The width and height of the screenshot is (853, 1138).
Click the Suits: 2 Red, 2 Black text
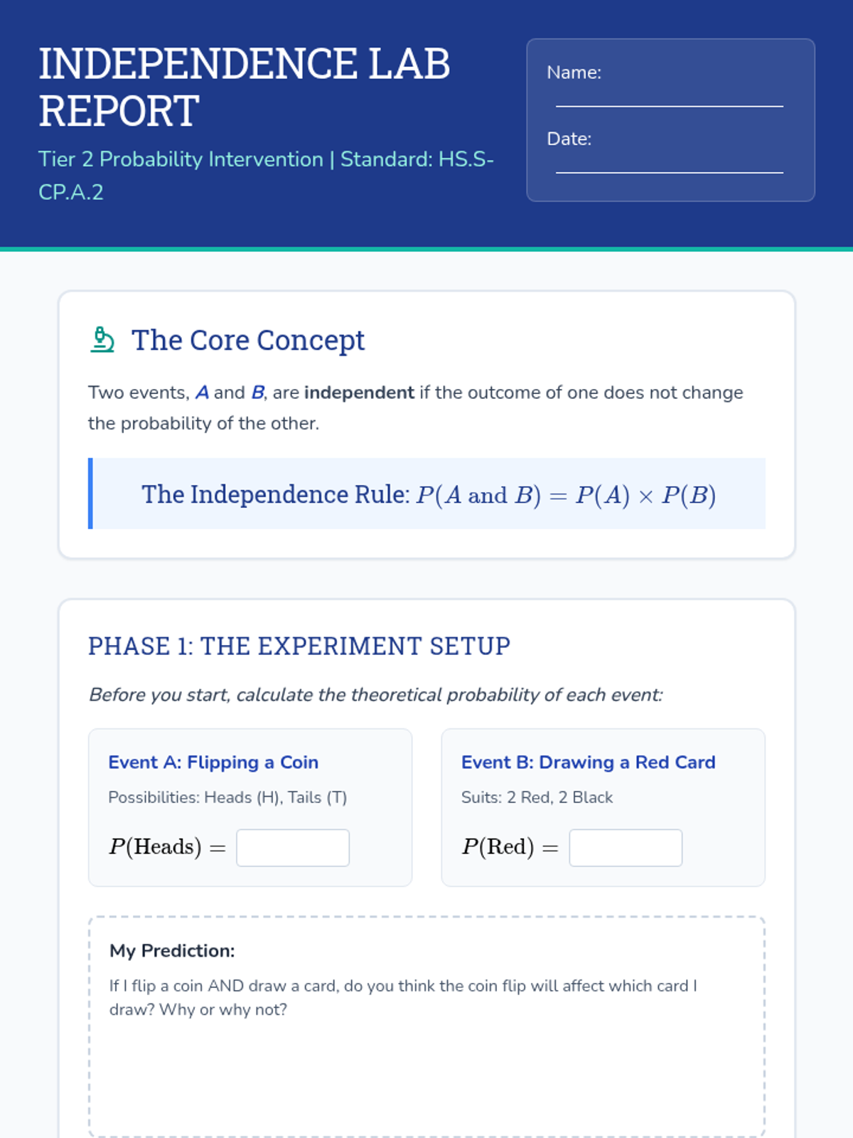tap(537, 797)
